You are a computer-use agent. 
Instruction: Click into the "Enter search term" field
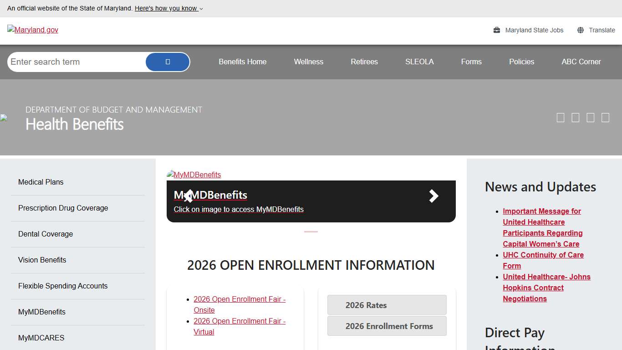tap(75, 62)
